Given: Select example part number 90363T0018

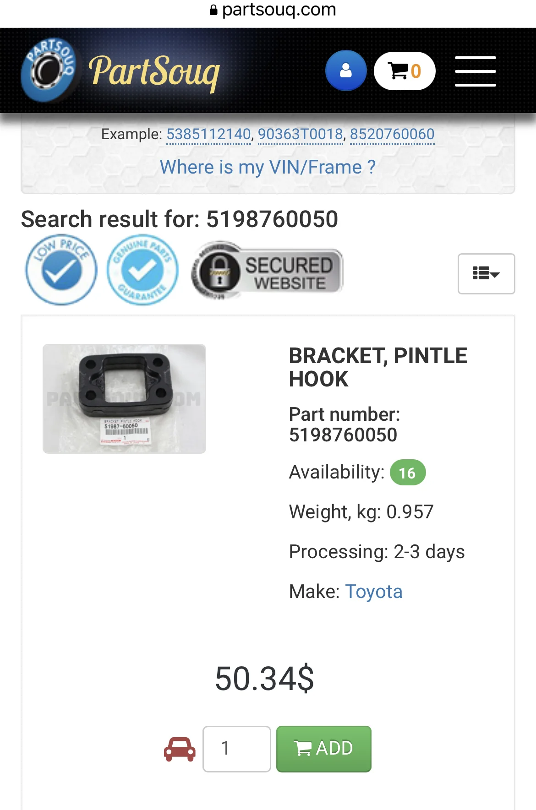Looking at the screenshot, I should [x=301, y=134].
